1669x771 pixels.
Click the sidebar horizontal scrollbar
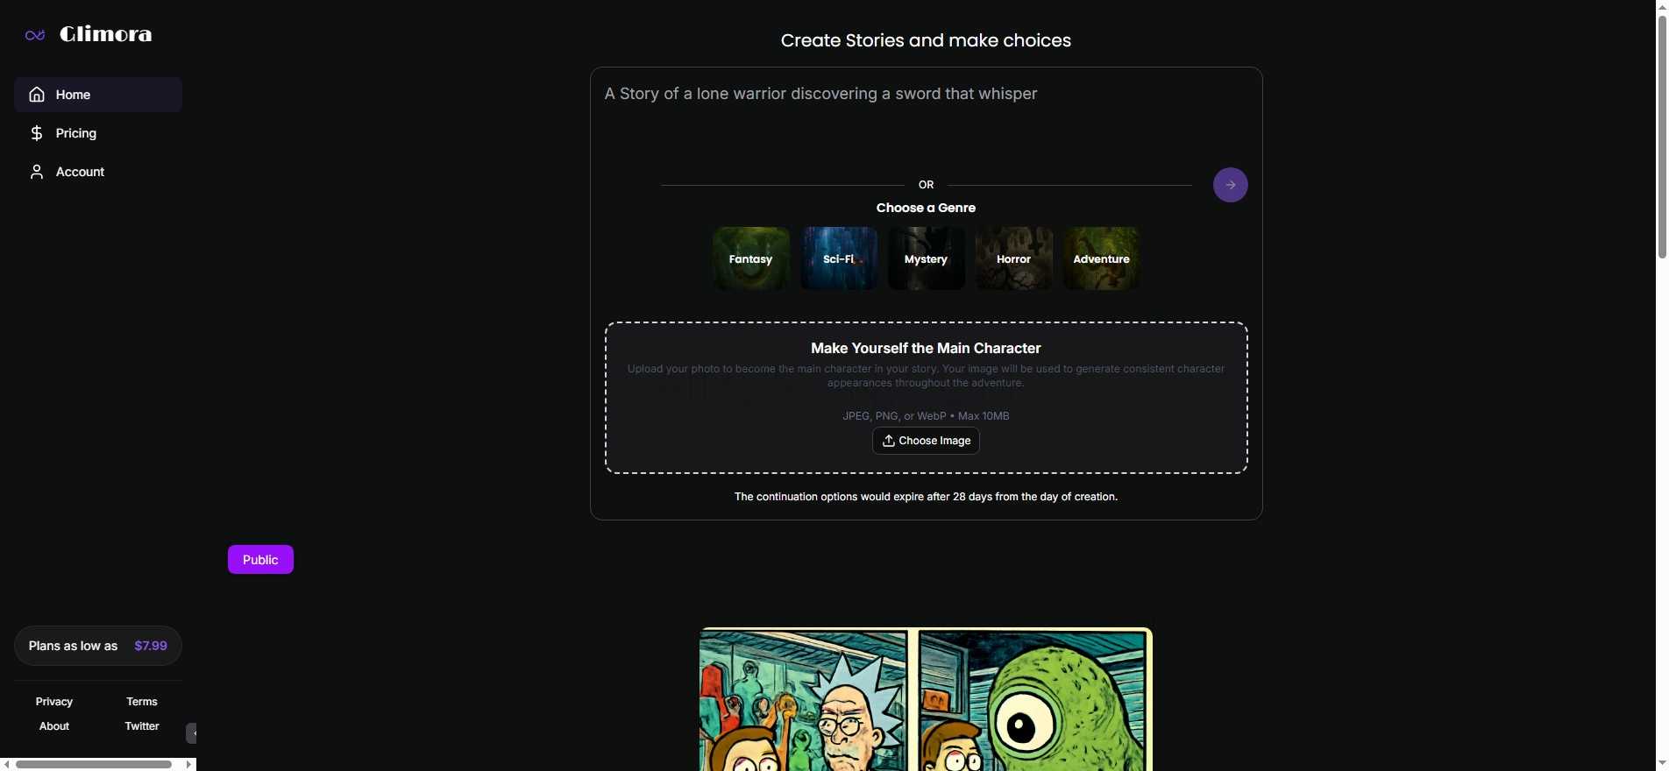[x=94, y=765]
